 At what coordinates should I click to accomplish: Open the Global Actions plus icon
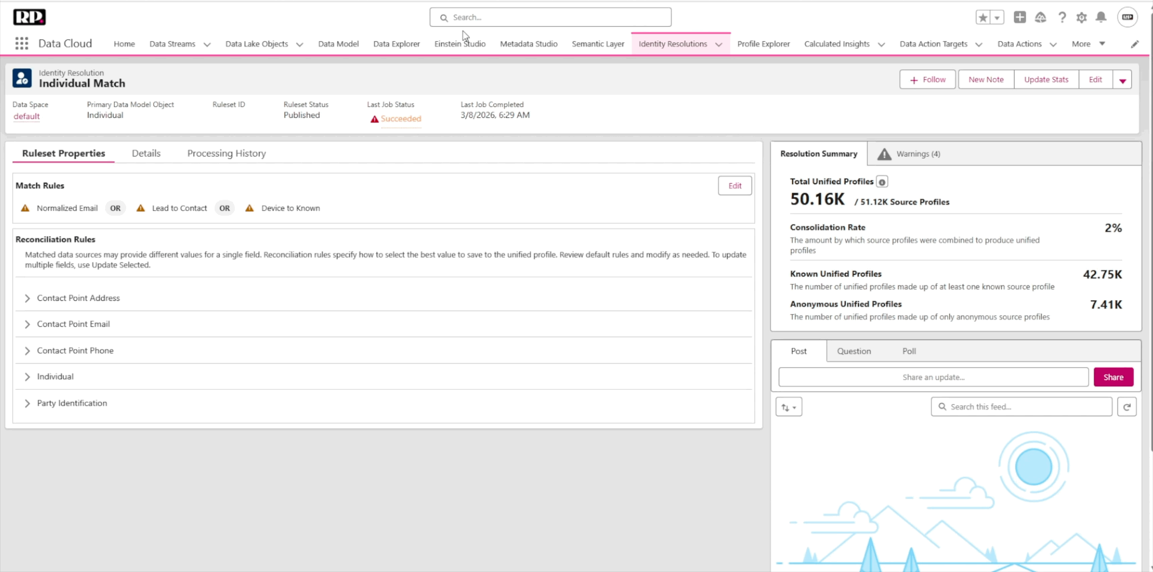(1020, 17)
